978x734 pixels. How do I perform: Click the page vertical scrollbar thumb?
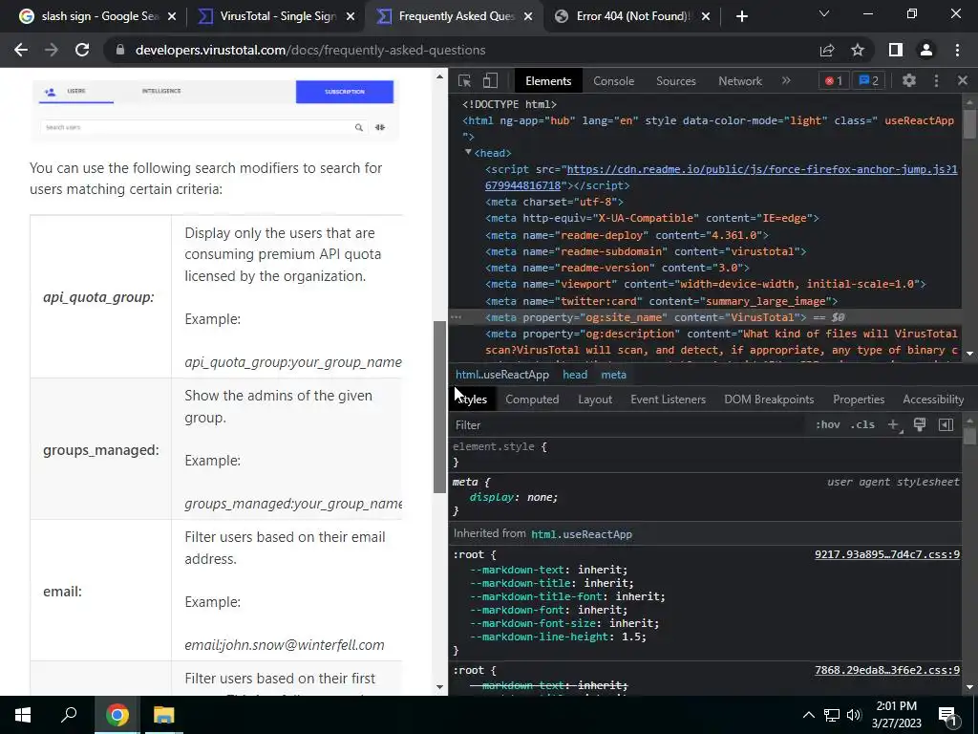click(x=439, y=406)
